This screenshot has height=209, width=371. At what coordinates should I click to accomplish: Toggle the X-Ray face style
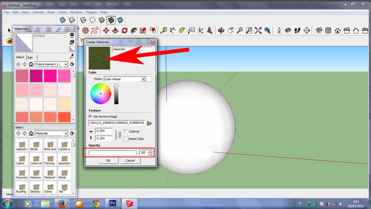[62, 20]
